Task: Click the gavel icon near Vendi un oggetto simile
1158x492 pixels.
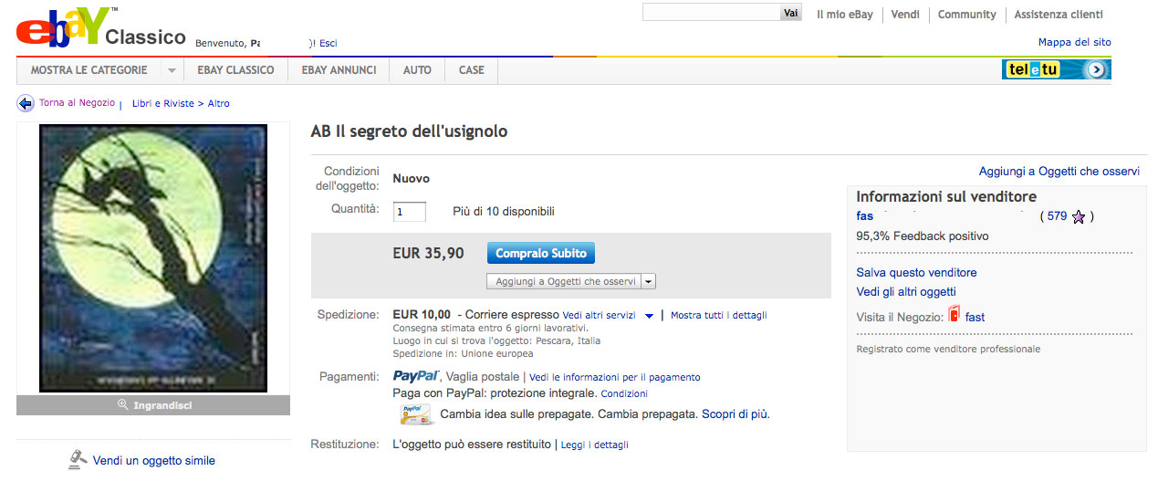Action: point(78,460)
